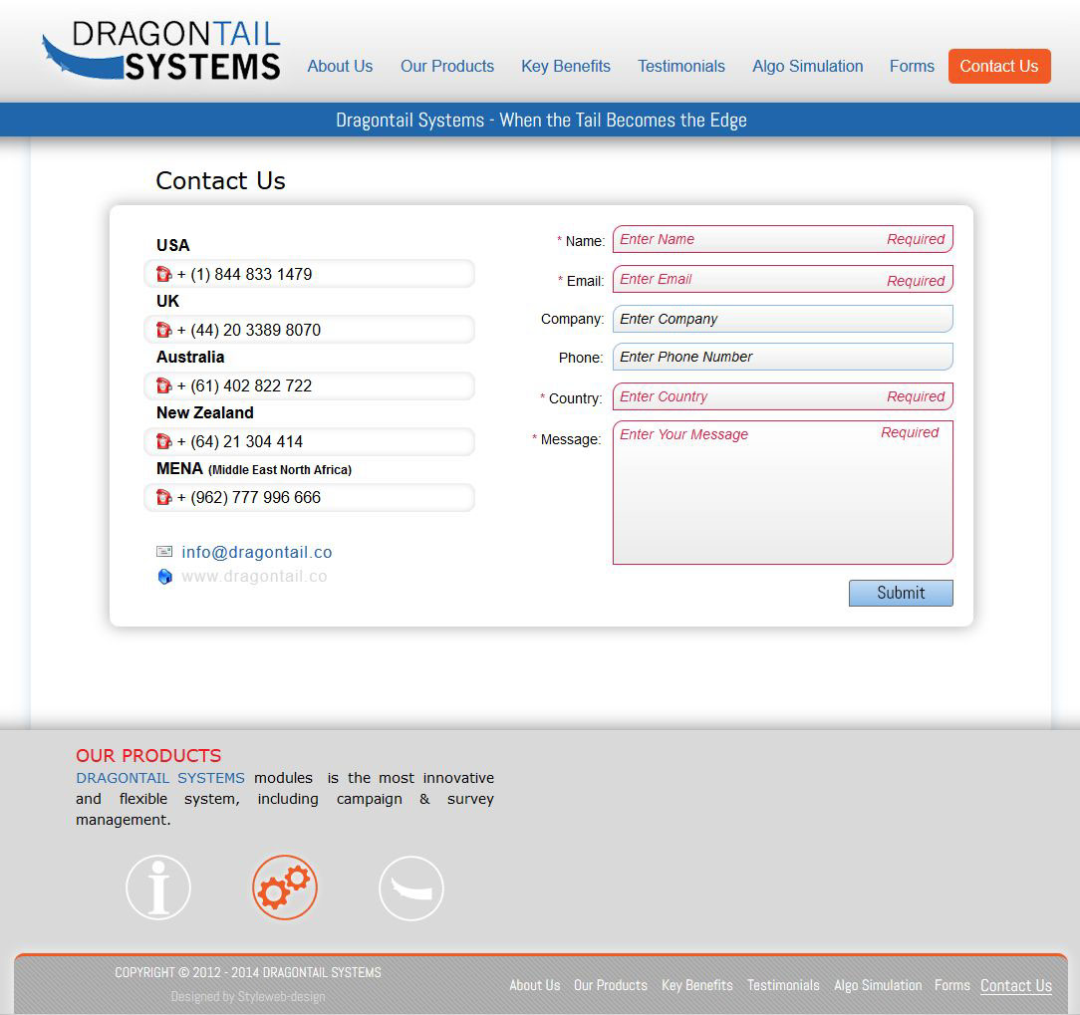Click the phone icon beside MENA number
This screenshot has height=1015, width=1080.
click(164, 497)
